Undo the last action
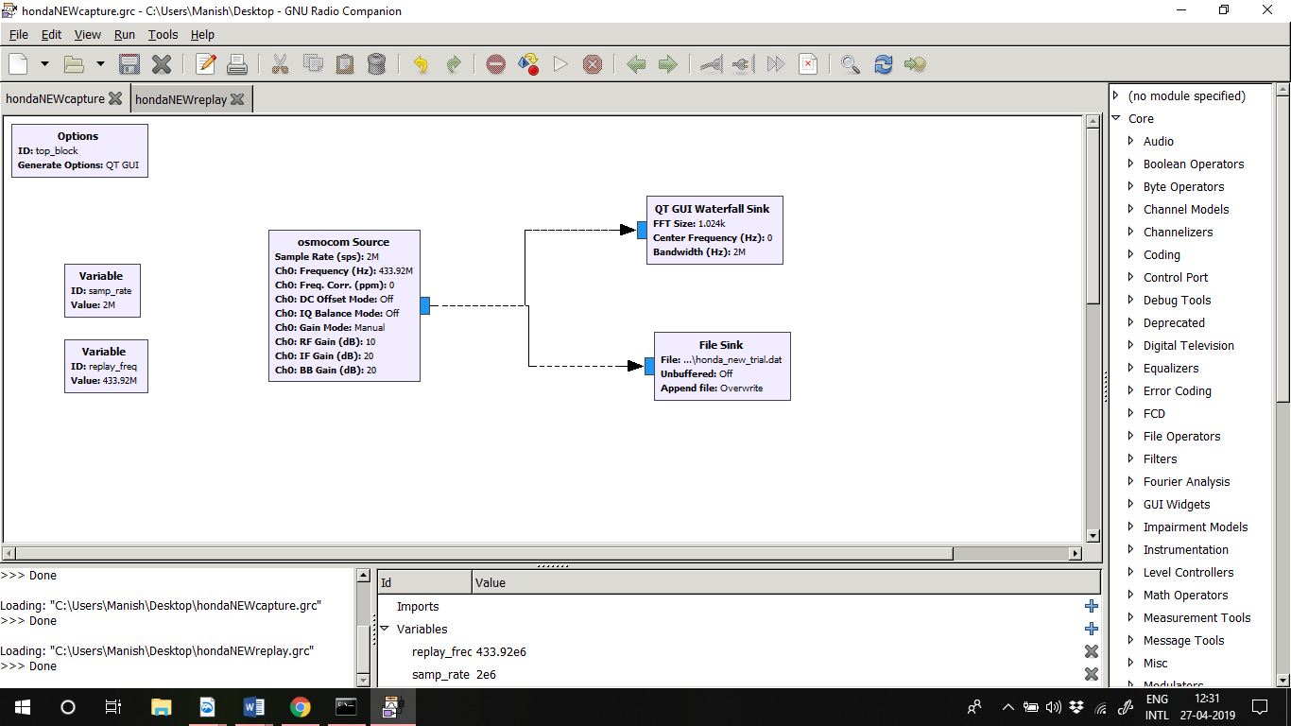Image resolution: width=1291 pixels, height=726 pixels. click(x=421, y=64)
